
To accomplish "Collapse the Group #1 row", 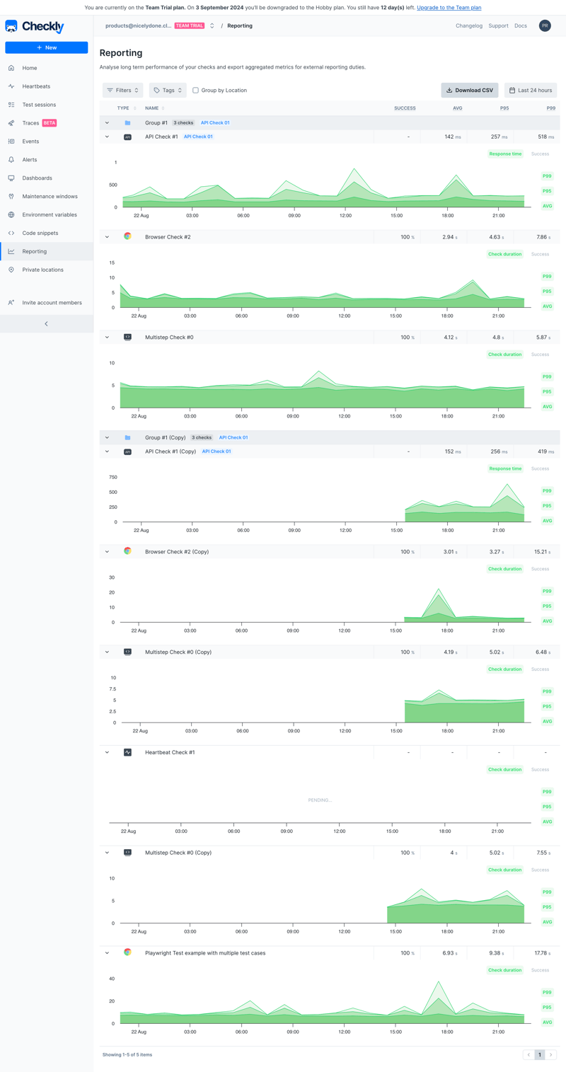I will click(x=107, y=122).
